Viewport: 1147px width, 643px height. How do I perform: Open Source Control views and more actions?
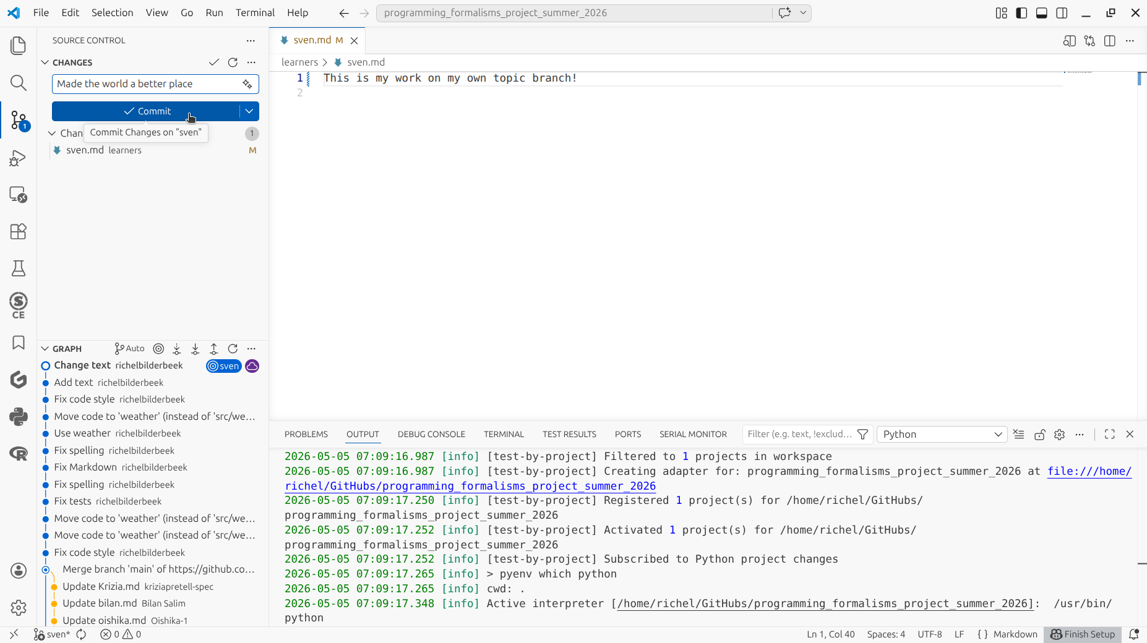point(251,41)
